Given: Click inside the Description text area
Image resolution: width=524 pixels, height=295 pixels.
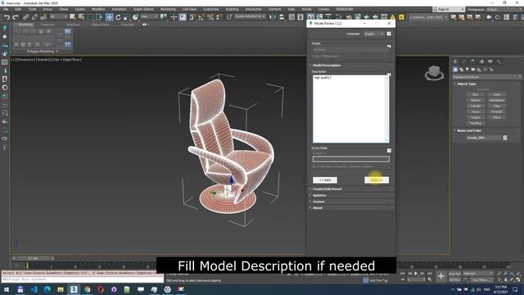Looking at the screenshot, I should click(x=350, y=109).
